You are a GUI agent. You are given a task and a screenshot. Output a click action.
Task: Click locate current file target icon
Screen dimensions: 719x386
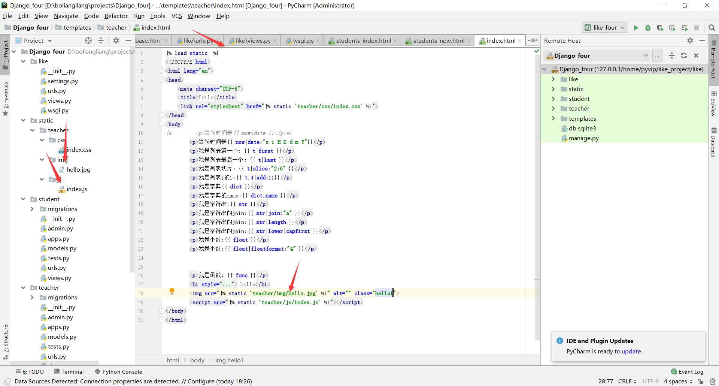tap(88, 40)
